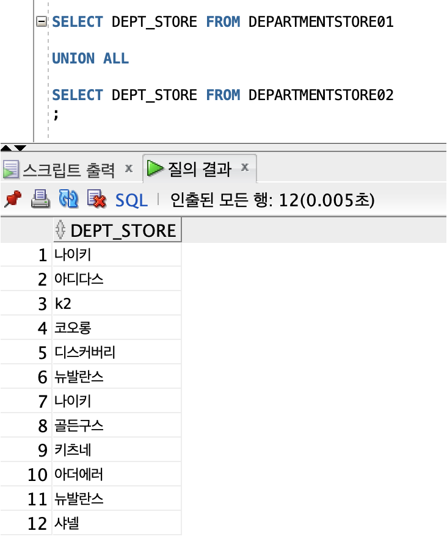This screenshot has width=447, height=542.
Task: Select the 뉴발란스 cell in row 6
Action: tap(117, 377)
